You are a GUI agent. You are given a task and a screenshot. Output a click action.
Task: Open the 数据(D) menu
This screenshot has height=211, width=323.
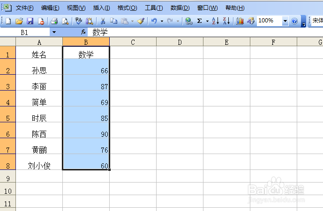click(180, 8)
